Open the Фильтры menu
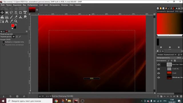 coord(64,5)
